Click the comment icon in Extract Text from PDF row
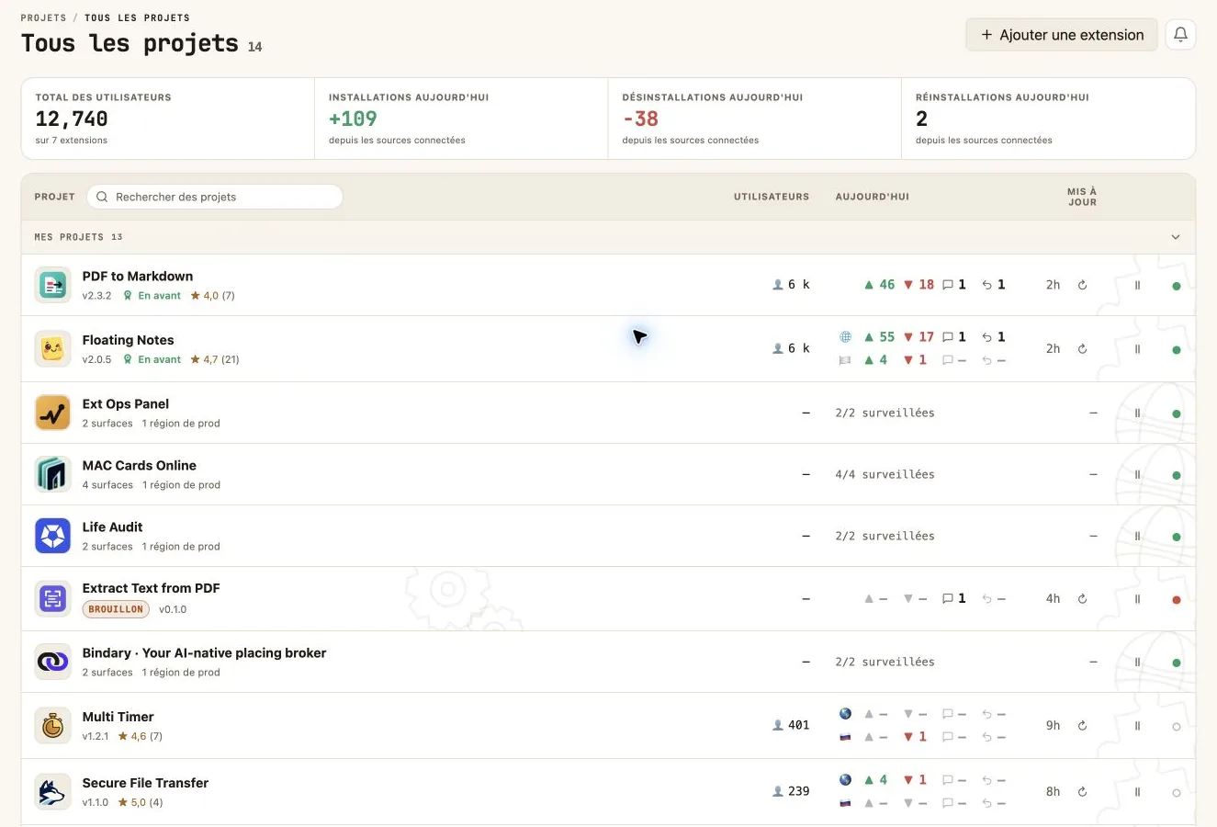 [948, 599]
